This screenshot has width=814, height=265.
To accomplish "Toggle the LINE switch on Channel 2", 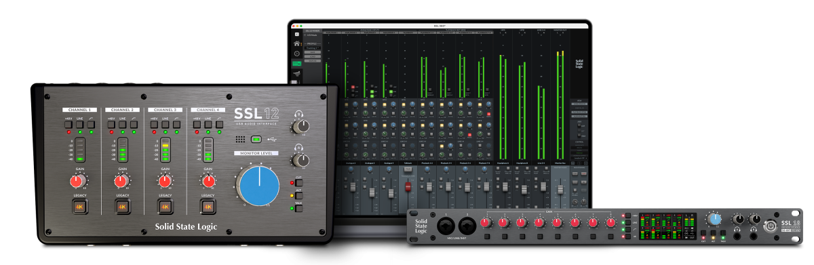I will 122,125.
